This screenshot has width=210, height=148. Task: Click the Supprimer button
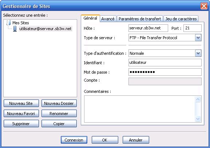[x=21, y=124]
